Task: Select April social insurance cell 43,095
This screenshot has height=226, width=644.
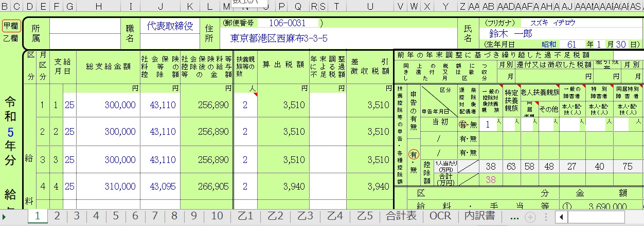Action: (160, 187)
